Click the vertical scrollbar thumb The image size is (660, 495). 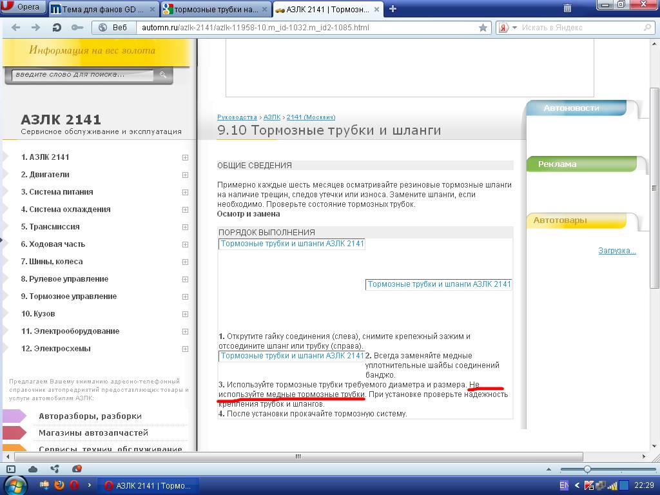tap(654, 188)
